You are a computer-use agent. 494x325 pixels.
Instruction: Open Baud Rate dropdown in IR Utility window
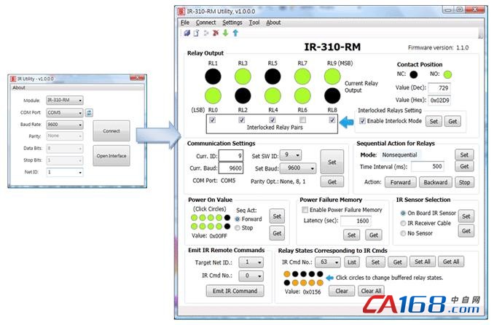click(65, 125)
